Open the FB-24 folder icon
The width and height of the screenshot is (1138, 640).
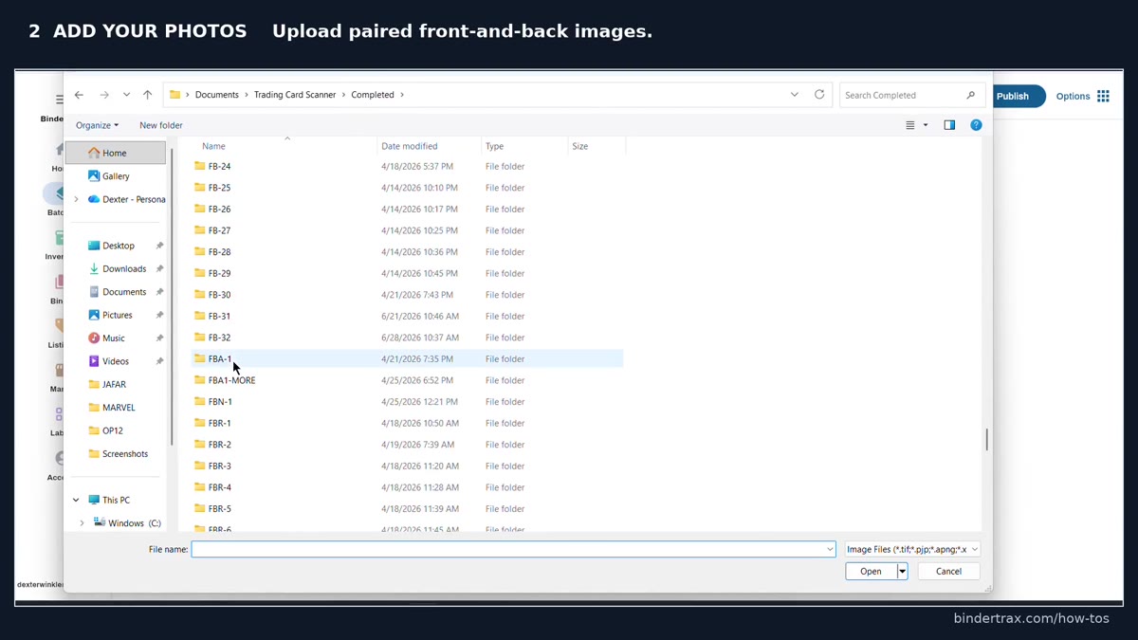pos(199,166)
